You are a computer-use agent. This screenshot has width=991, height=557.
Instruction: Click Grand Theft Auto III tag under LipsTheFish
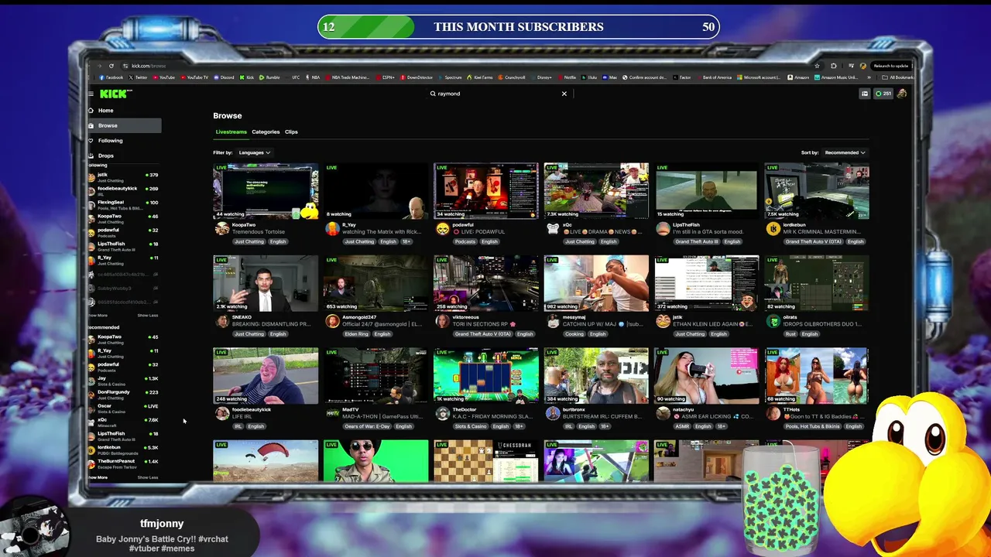click(x=696, y=242)
